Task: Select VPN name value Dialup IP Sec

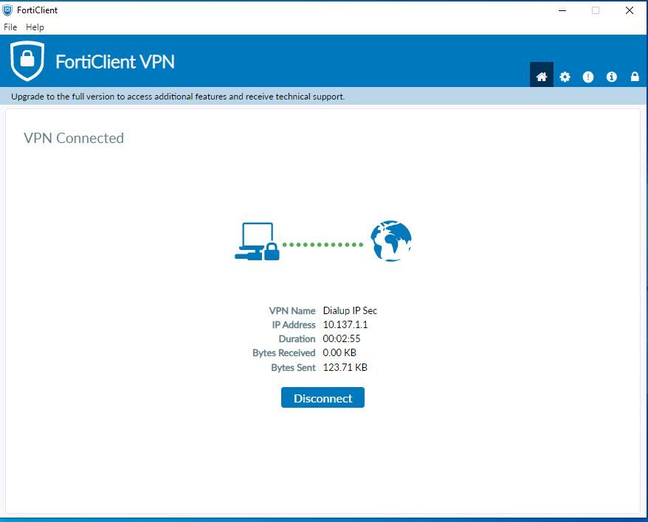Action: coord(350,310)
